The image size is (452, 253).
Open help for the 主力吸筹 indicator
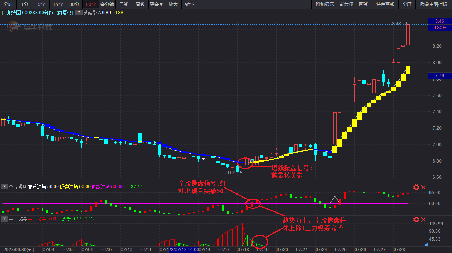pos(4,219)
